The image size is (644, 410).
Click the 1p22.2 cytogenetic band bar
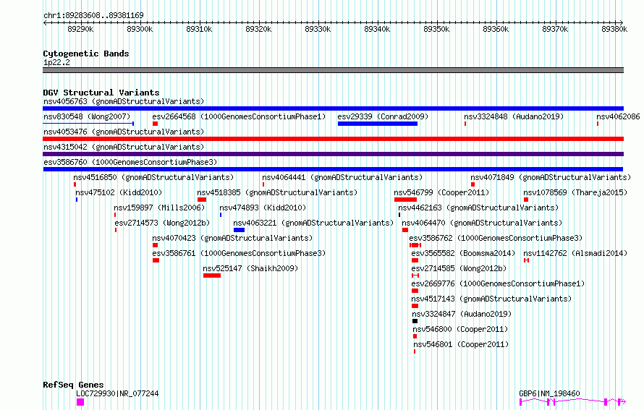(333, 70)
